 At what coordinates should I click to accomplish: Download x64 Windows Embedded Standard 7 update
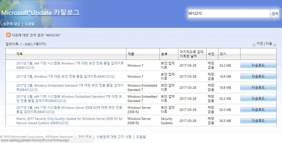click(258, 98)
